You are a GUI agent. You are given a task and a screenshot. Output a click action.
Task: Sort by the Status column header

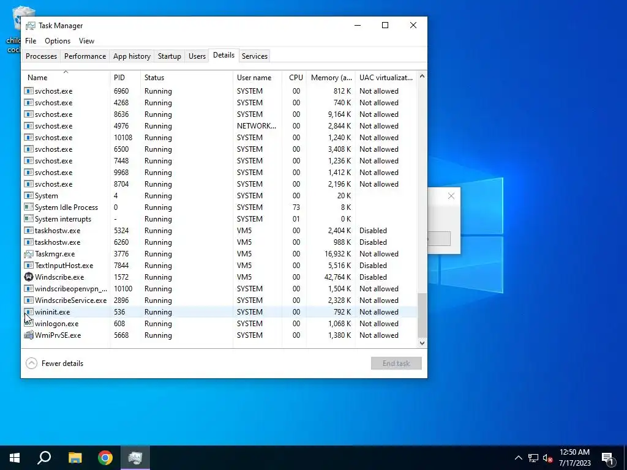(x=187, y=78)
